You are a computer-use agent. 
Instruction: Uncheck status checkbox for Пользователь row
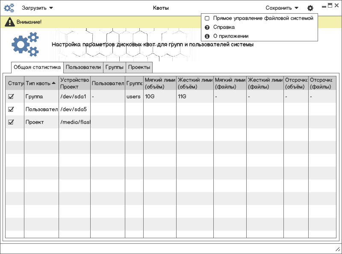point(11,109)
